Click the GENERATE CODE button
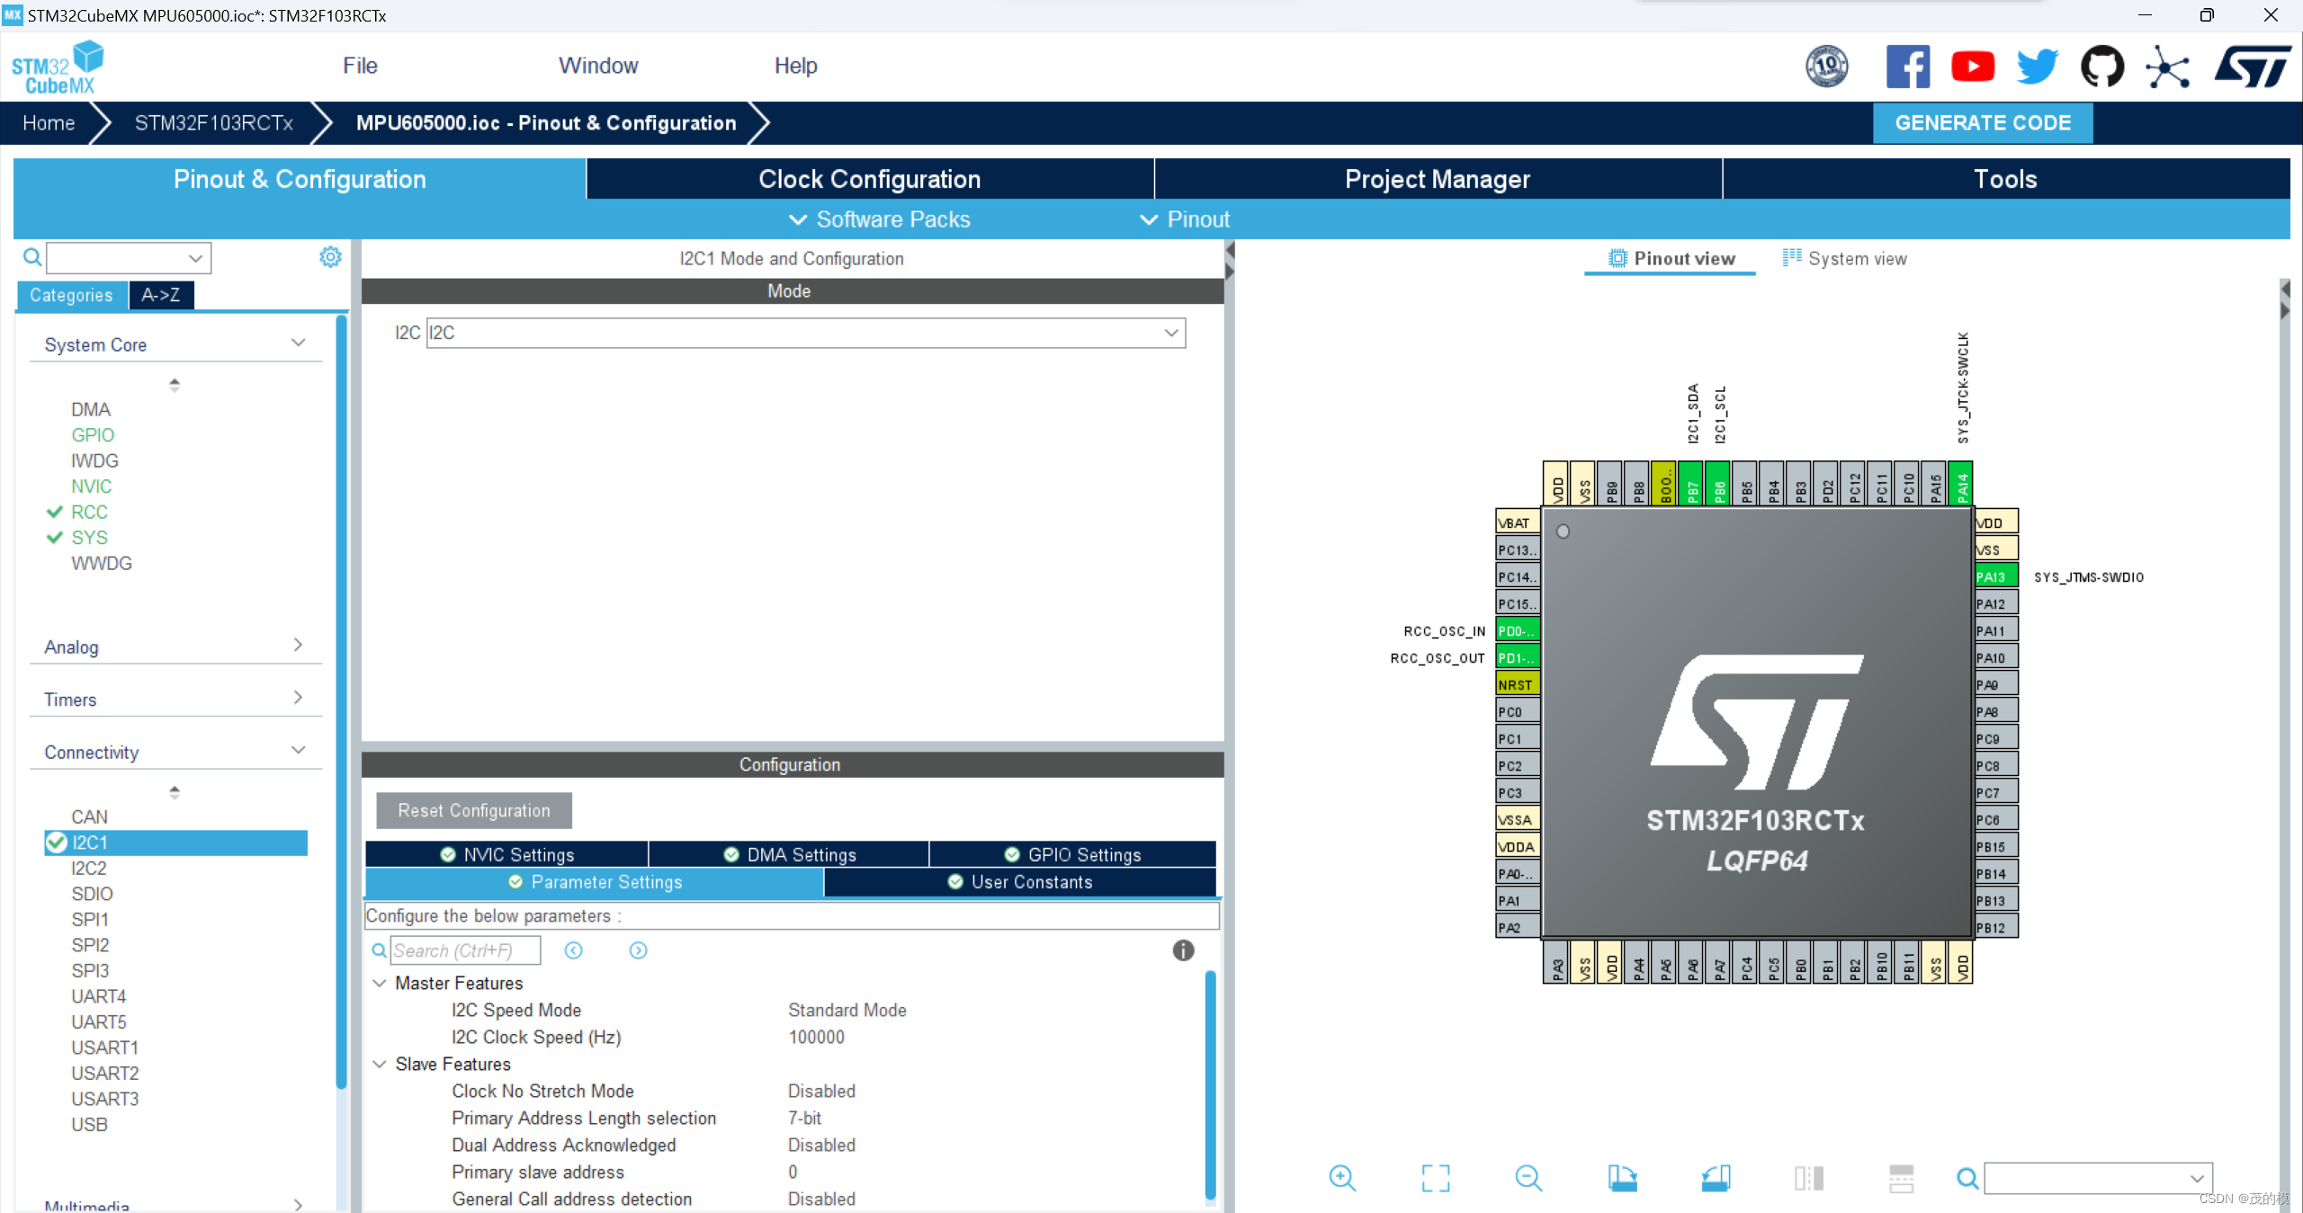 [1983, 122]
